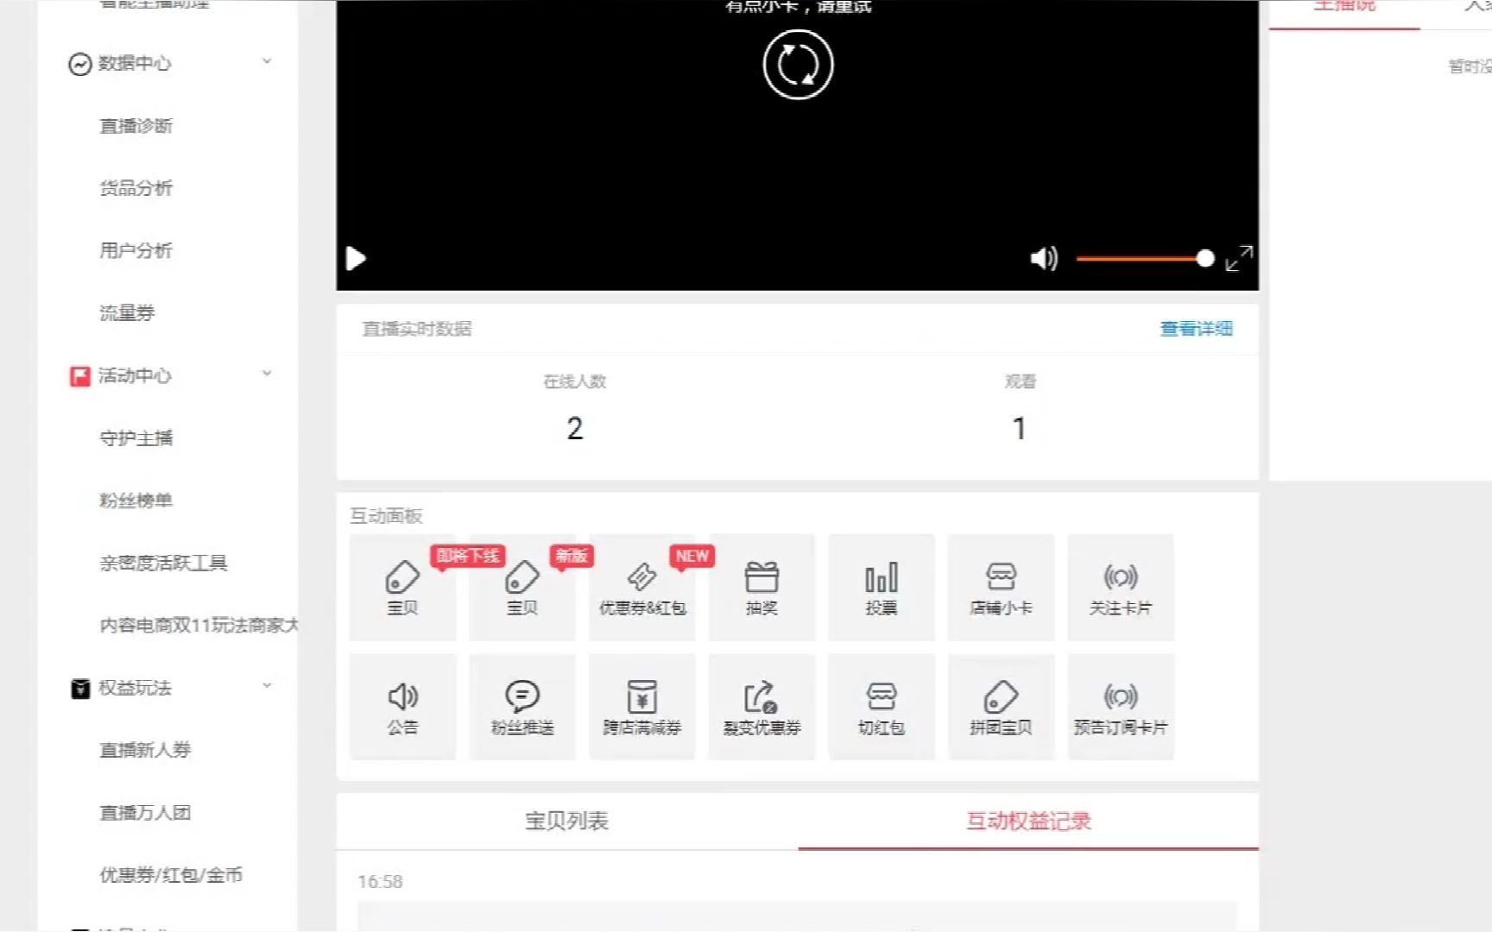The width and height of the screenshot is (1492, 932).
Task: Open 直播诊断 in sidebar
Action: coord(136,126)
